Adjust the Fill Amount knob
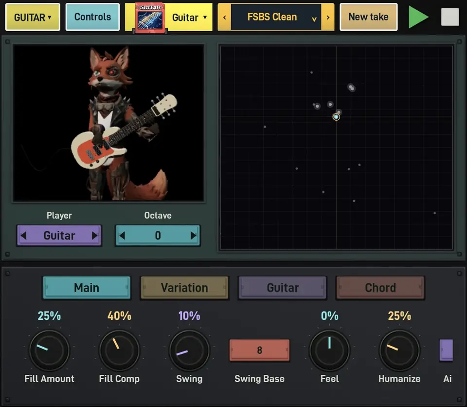This screenshot has height=407, width=467. tap(49, 350)
